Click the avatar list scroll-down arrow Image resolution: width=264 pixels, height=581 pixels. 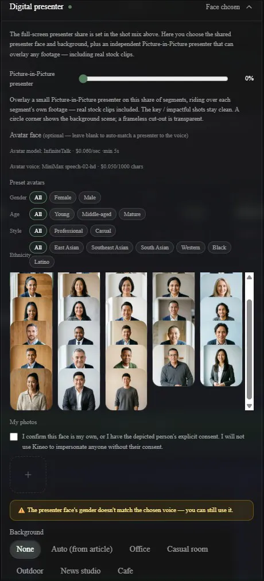tap(249, 406)
